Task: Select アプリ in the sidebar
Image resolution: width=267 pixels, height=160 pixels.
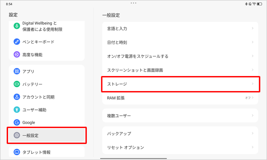Action: pos(47,71)
